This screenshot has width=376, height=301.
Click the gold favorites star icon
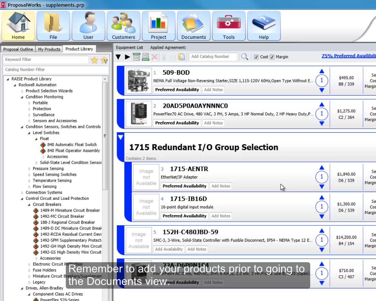coord(94,60)
